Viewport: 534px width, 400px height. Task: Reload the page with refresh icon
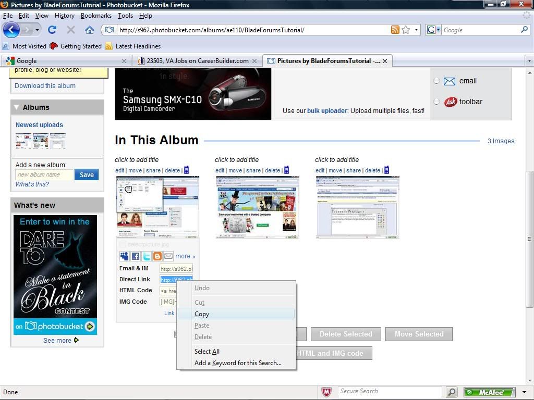click(x=52, y=30)
